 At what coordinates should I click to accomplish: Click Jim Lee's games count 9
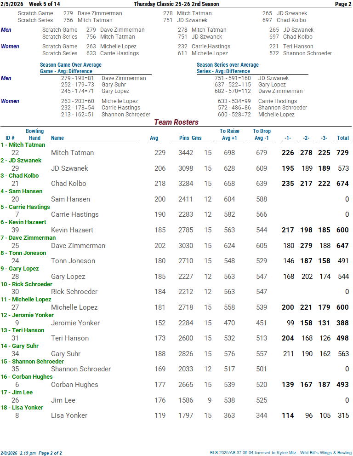tap(210, 400)
